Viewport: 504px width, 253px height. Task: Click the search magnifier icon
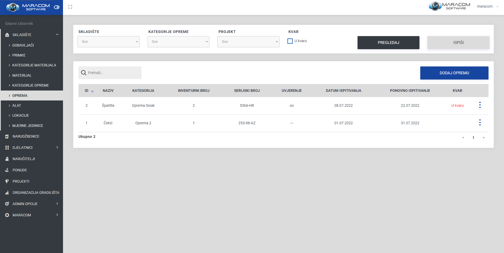[x=84, y=73]
